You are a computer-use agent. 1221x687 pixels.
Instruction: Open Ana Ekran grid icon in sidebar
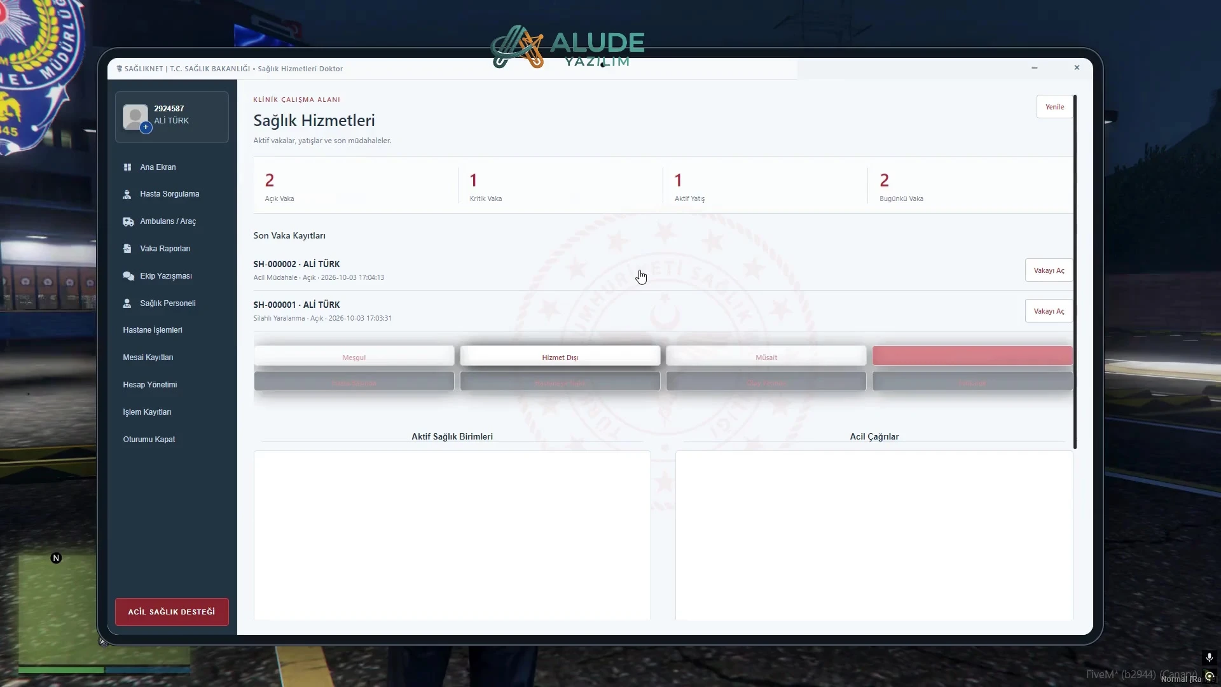pyautogui.click(x=127, y=167)
